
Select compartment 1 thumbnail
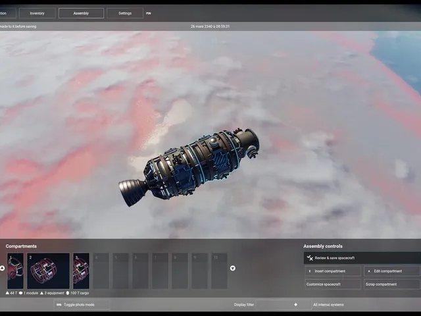click(15, 271)
